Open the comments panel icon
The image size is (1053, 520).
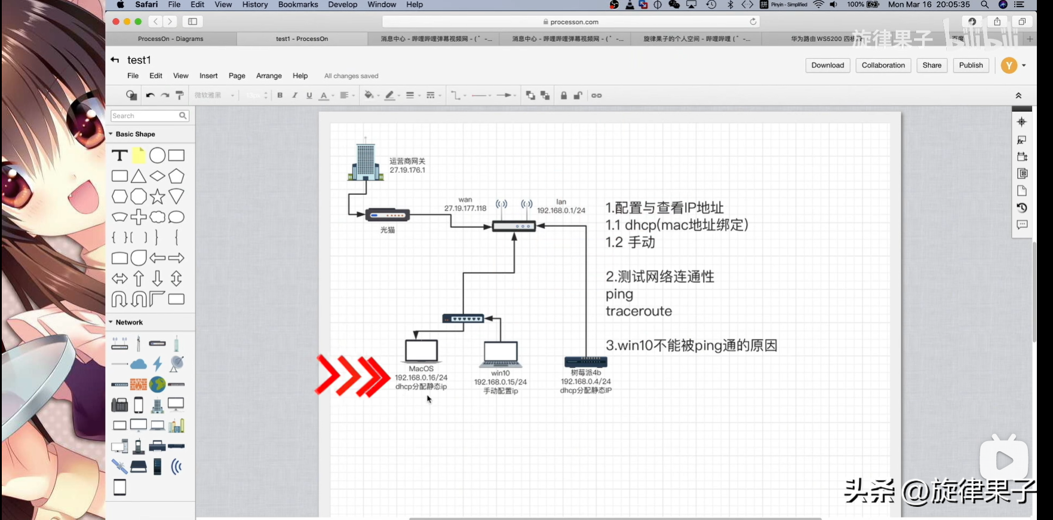click(1022, 225)
